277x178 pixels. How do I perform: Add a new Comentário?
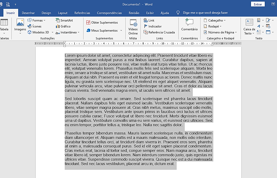coord(189,25)
